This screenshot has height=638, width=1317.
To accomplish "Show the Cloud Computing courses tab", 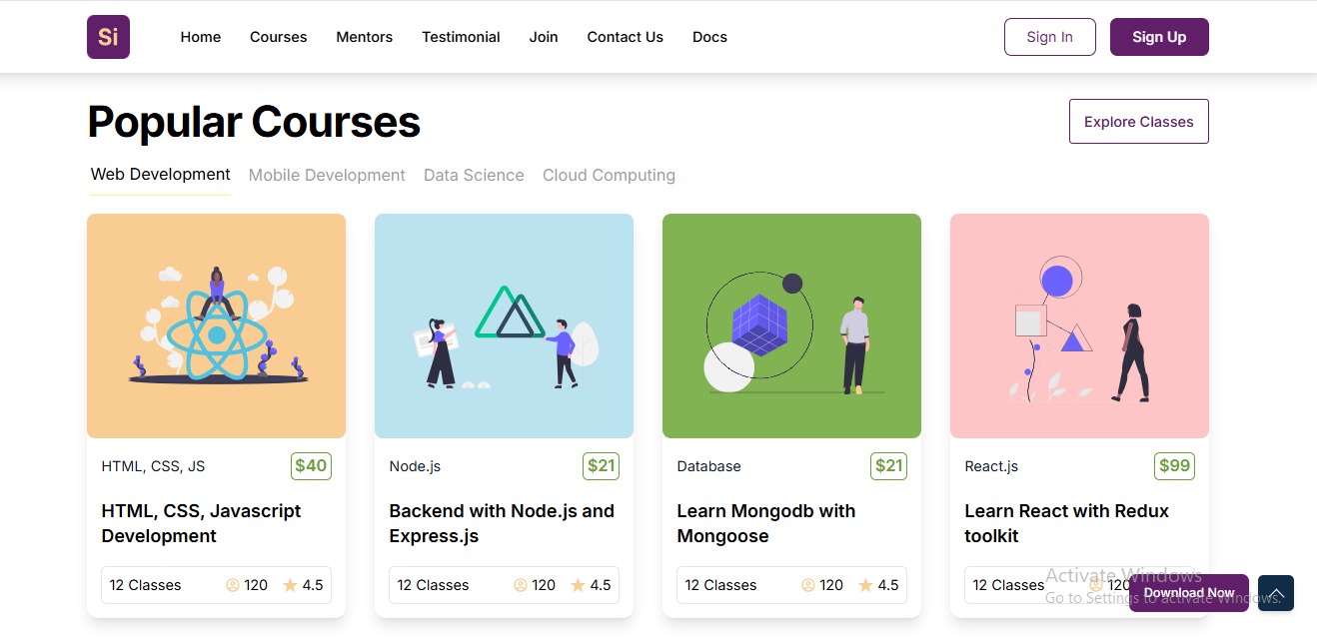I will [609, 175].
